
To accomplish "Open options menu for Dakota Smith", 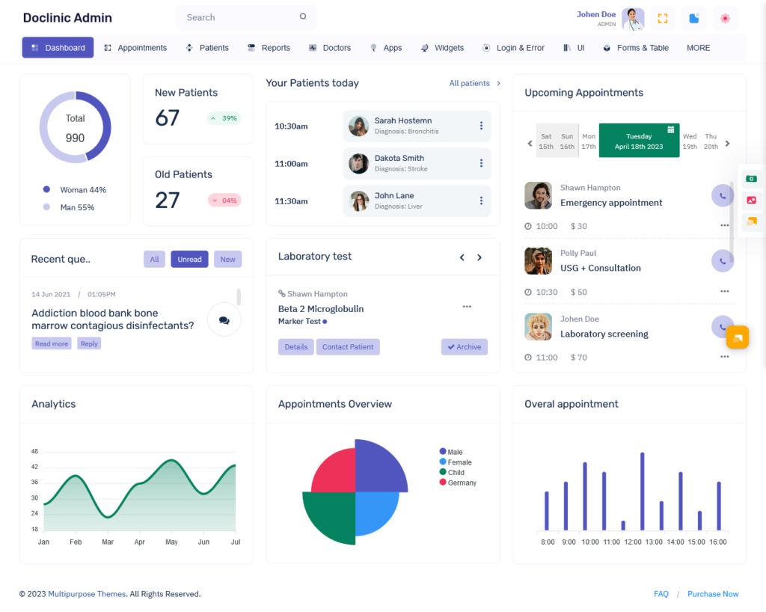I will coord(481,163).
